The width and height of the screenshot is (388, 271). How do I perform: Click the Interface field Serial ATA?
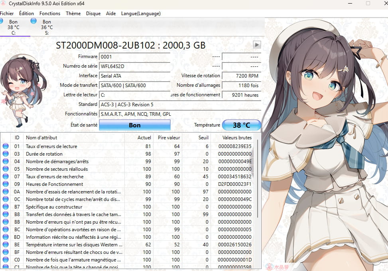(135, 76)
